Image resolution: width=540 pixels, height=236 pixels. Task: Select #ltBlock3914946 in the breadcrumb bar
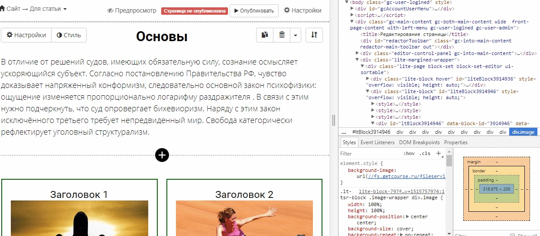(371, 132)
